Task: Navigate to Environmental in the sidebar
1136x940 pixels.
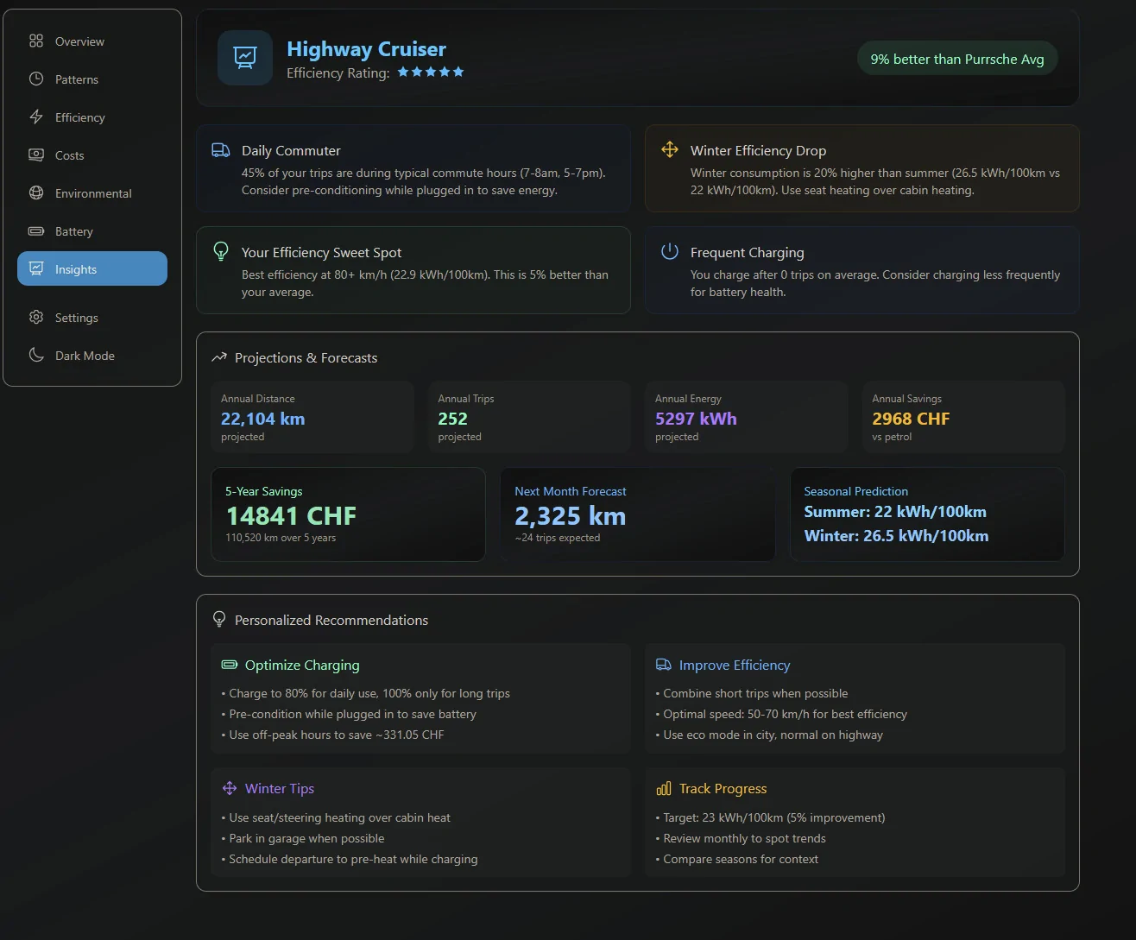Action: point(92,193)
